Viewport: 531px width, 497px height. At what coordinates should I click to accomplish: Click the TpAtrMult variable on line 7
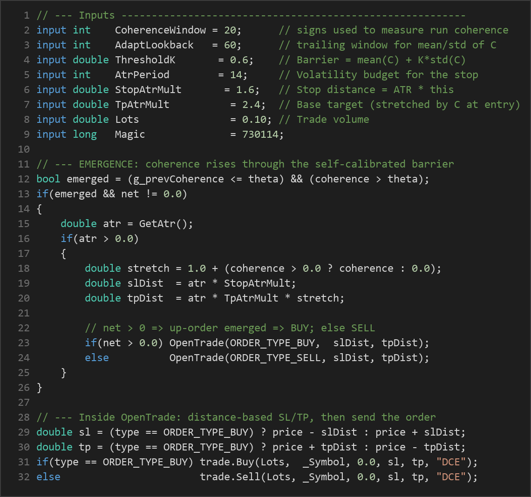pyautogui.click(x=142, y=105)
